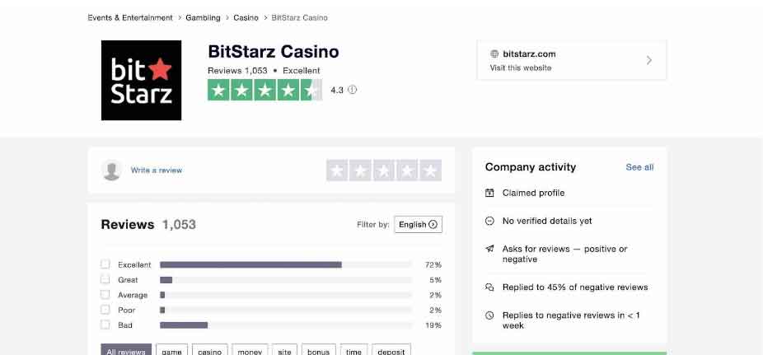This screenshot has height=355, width=763.
Task: Click the Claimed profile calendar icon
Action: pyautogui.click(x=489, y=193)
